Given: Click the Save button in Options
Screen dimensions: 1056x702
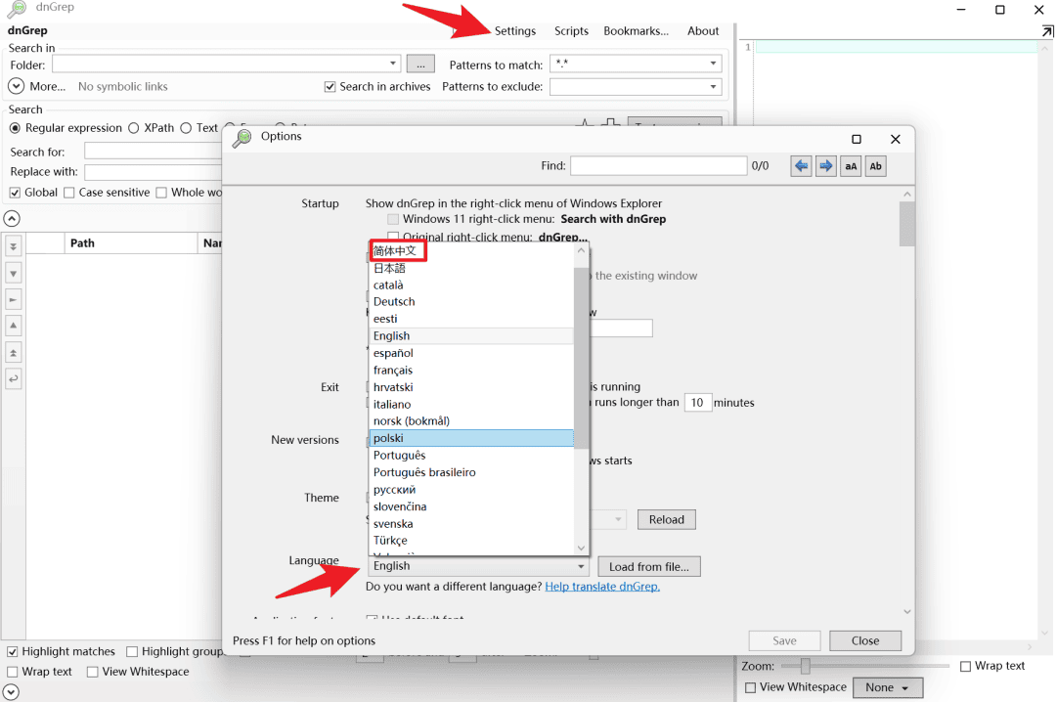Looking at the screenshot, I should pyautogui.click(x=784, y=640).
